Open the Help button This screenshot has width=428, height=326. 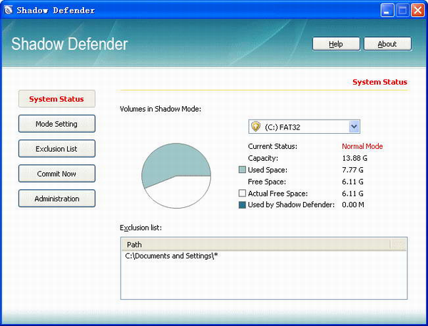coord(335,43)
